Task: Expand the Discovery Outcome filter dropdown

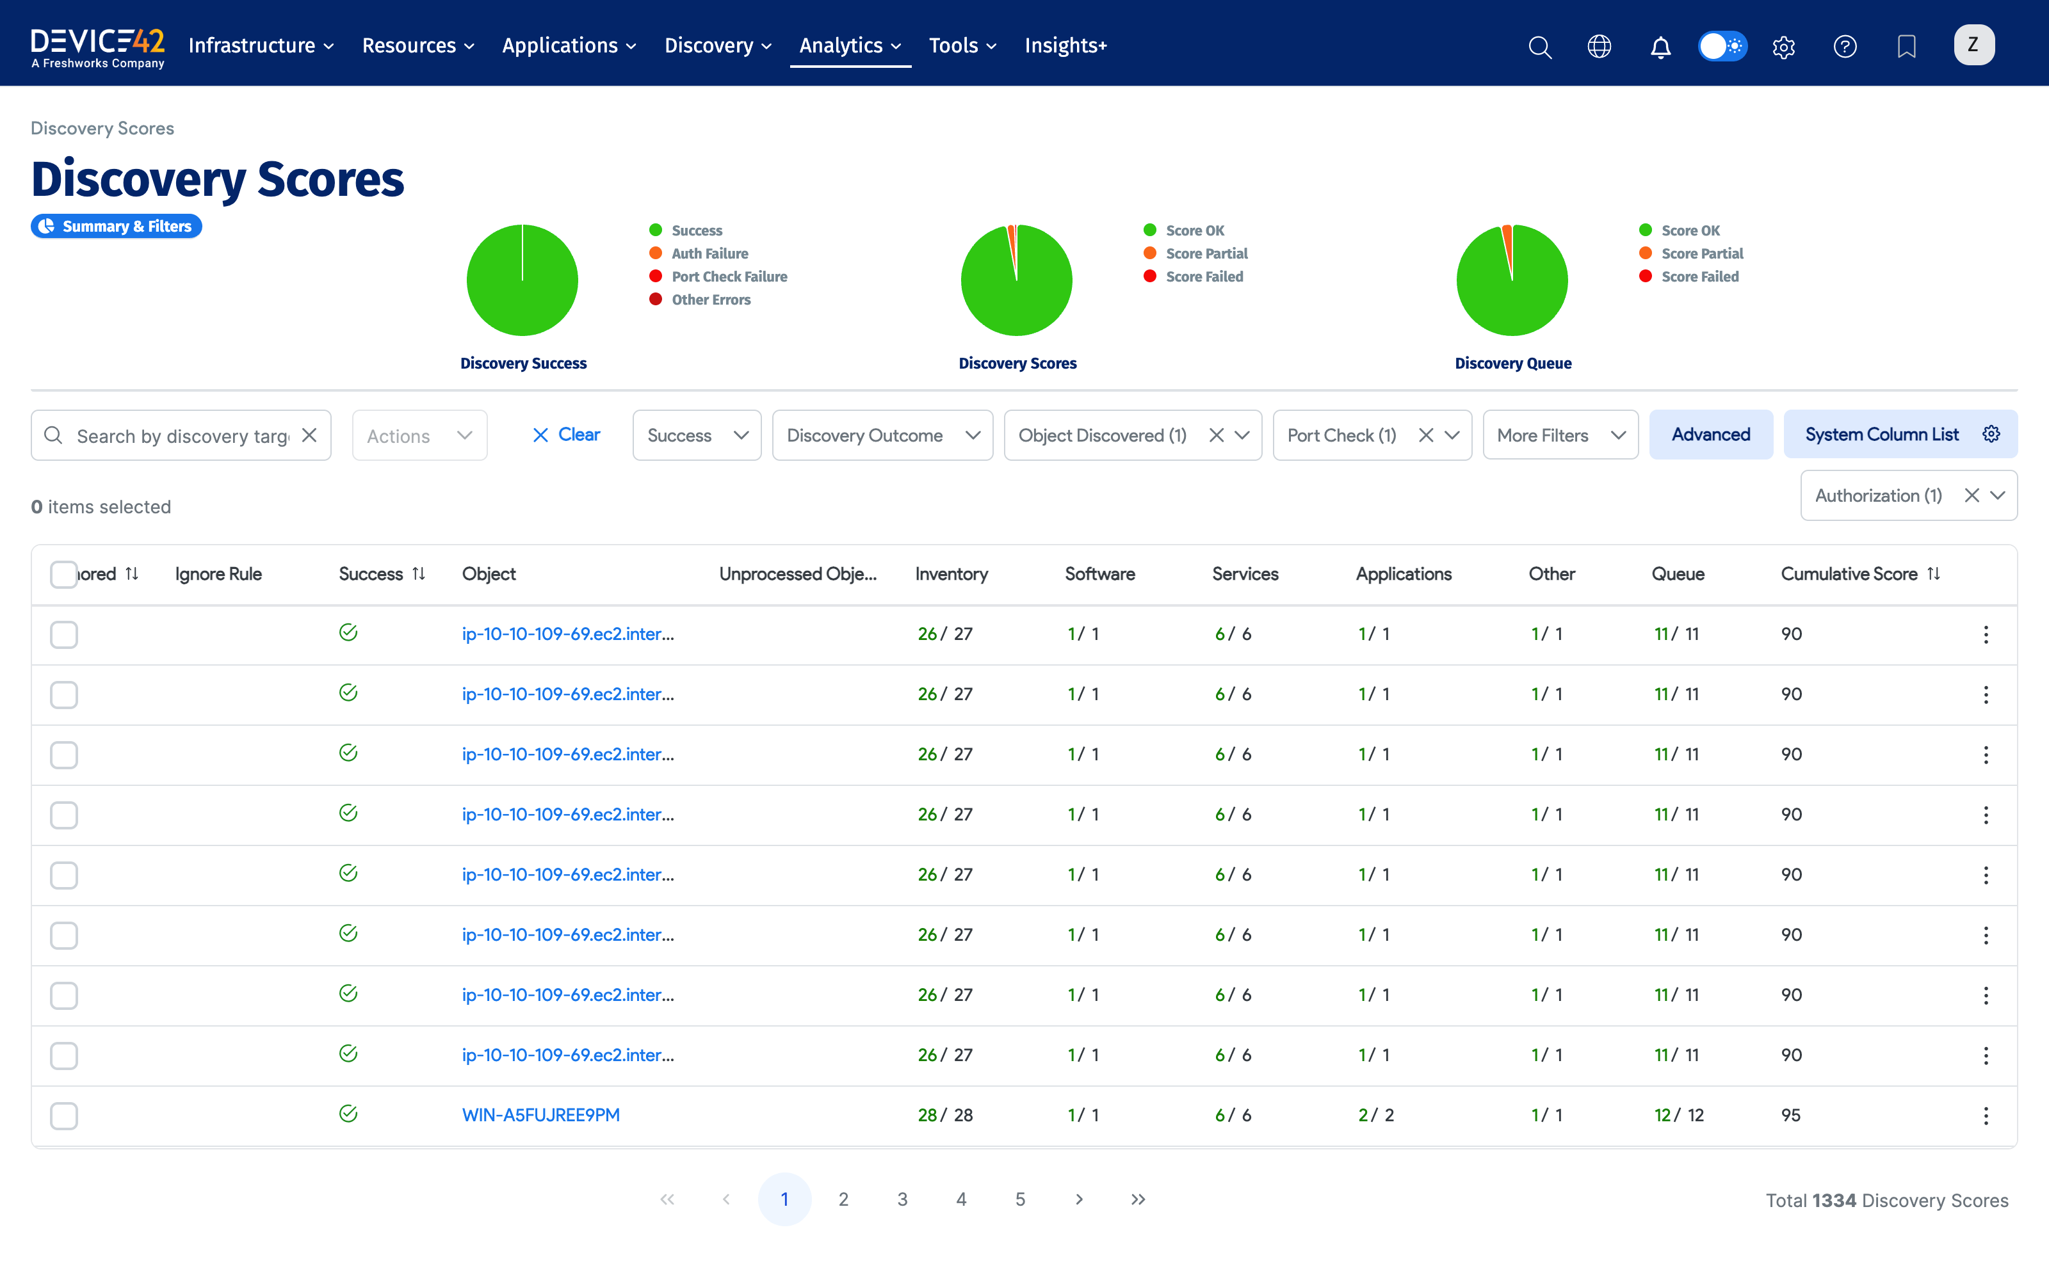Action: click(882, 435)
